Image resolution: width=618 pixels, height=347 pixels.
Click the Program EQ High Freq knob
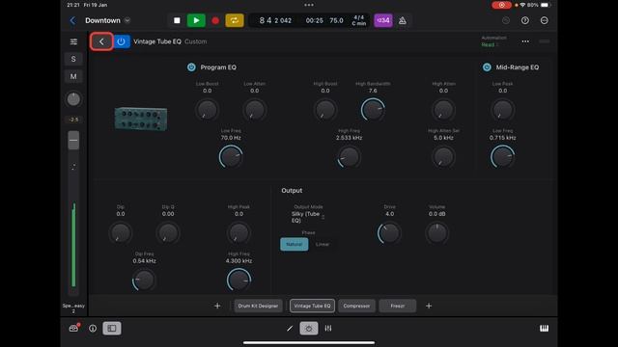coord(349,156)
